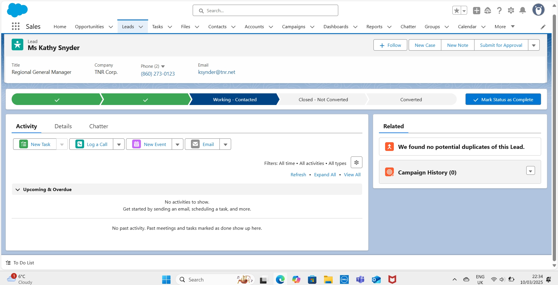Viewport: 558px width, 285px height.
Task: Toggle Follow on this lead
Action: click(390, 45)
